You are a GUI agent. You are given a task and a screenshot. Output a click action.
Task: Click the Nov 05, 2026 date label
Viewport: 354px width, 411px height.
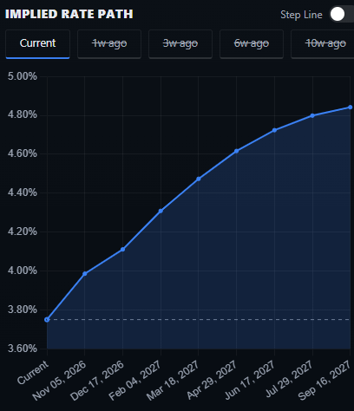59,381
